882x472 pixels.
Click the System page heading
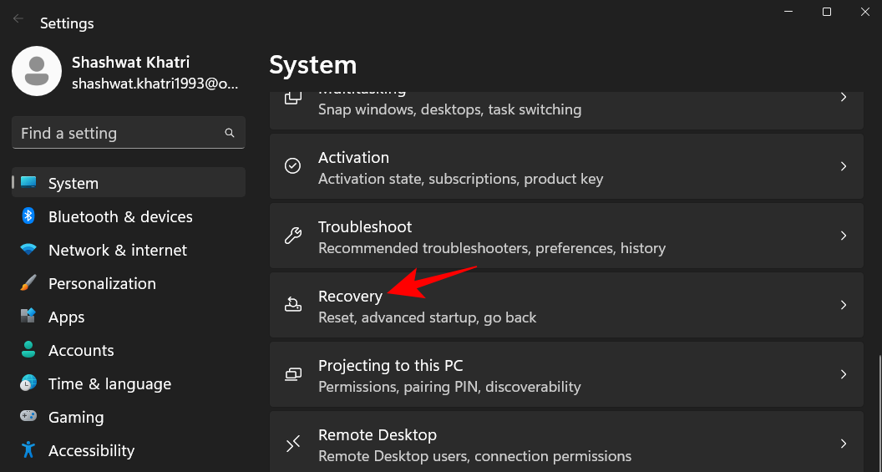312,64
